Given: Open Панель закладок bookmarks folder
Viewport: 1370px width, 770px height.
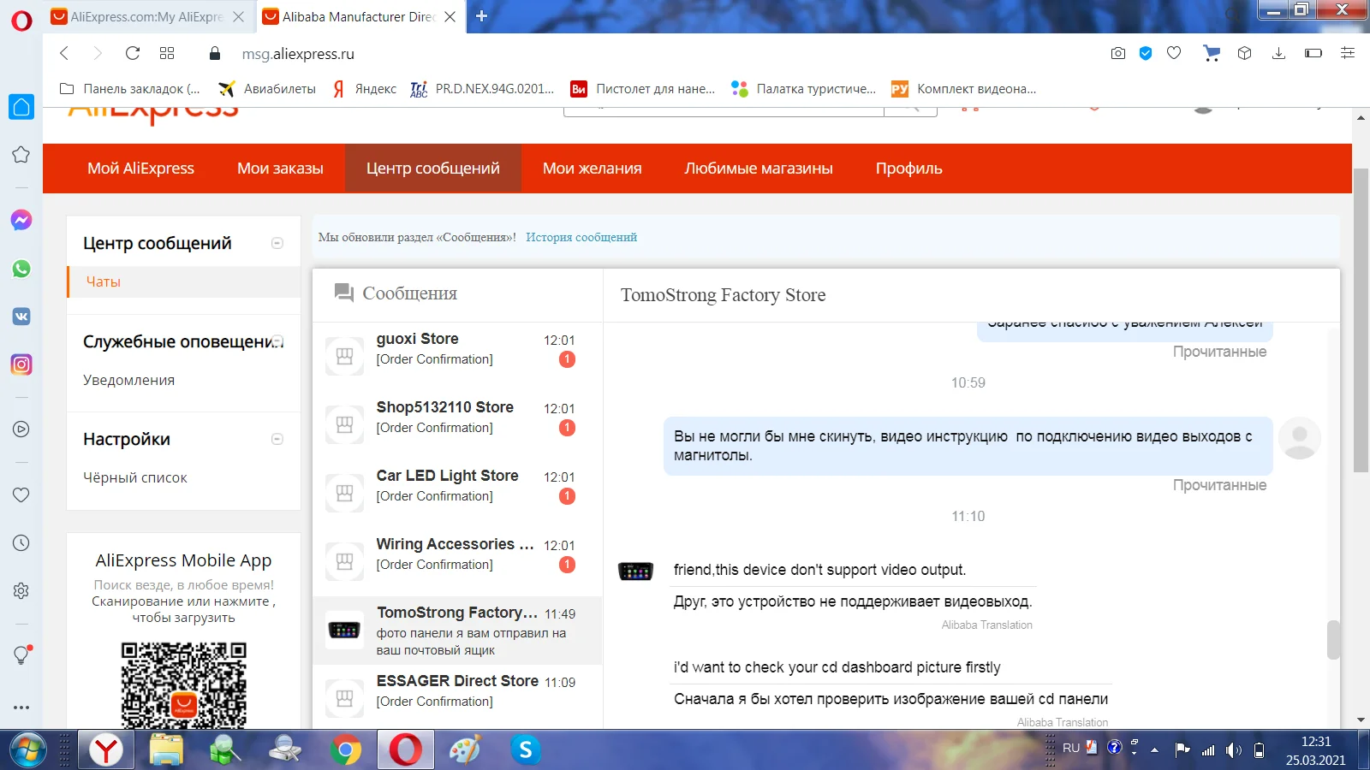Looking at the screenshot, I should 130,88.
